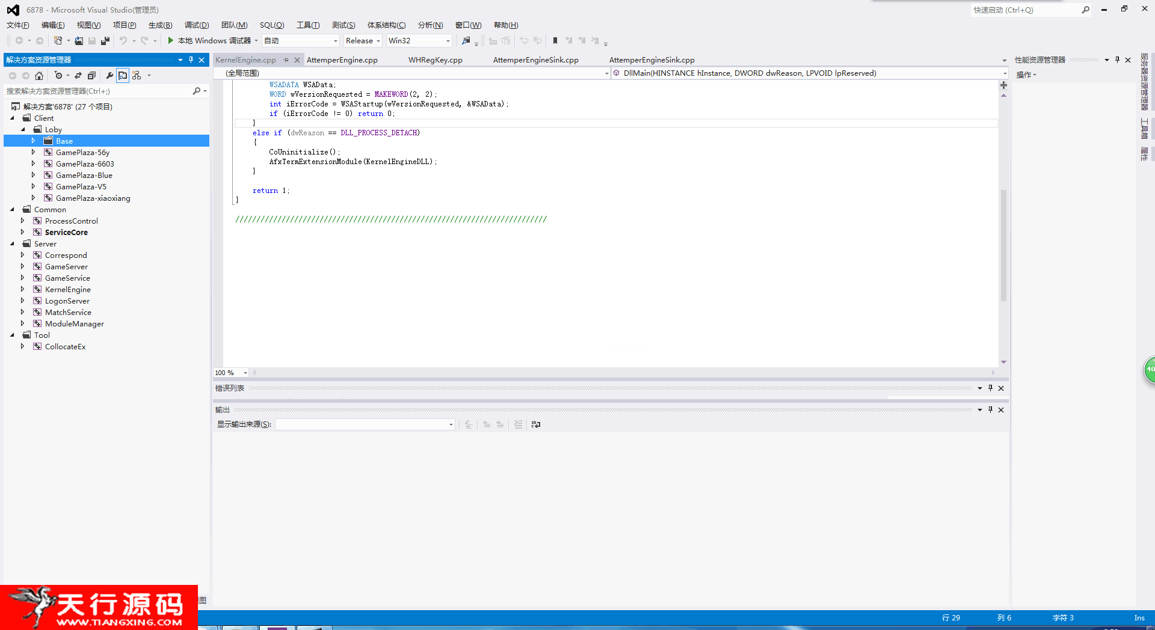The image size is (1155, 630).
Task: Sync Solution Explorer with the active document
Action: [78, 75]
